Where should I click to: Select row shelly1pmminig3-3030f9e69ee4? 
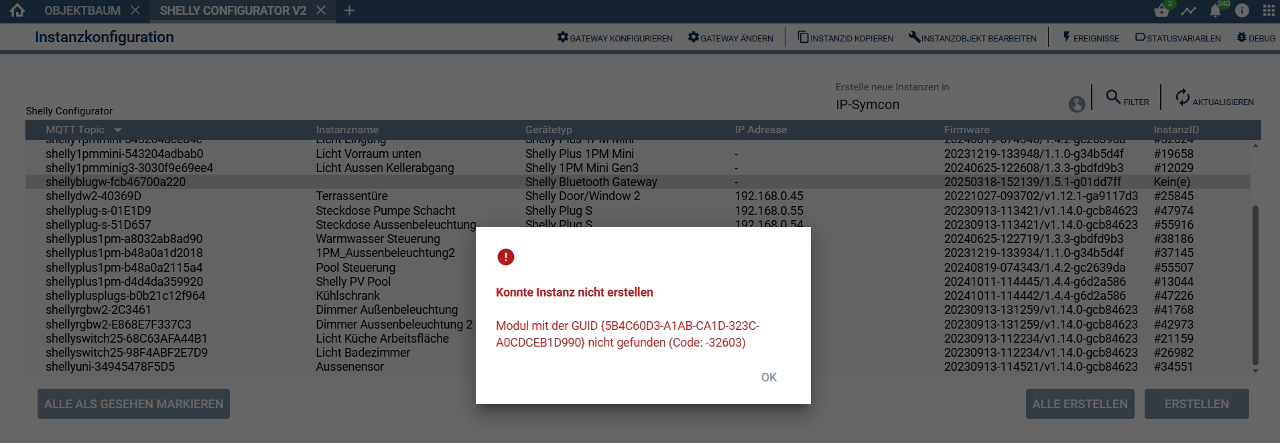(637, 168)
